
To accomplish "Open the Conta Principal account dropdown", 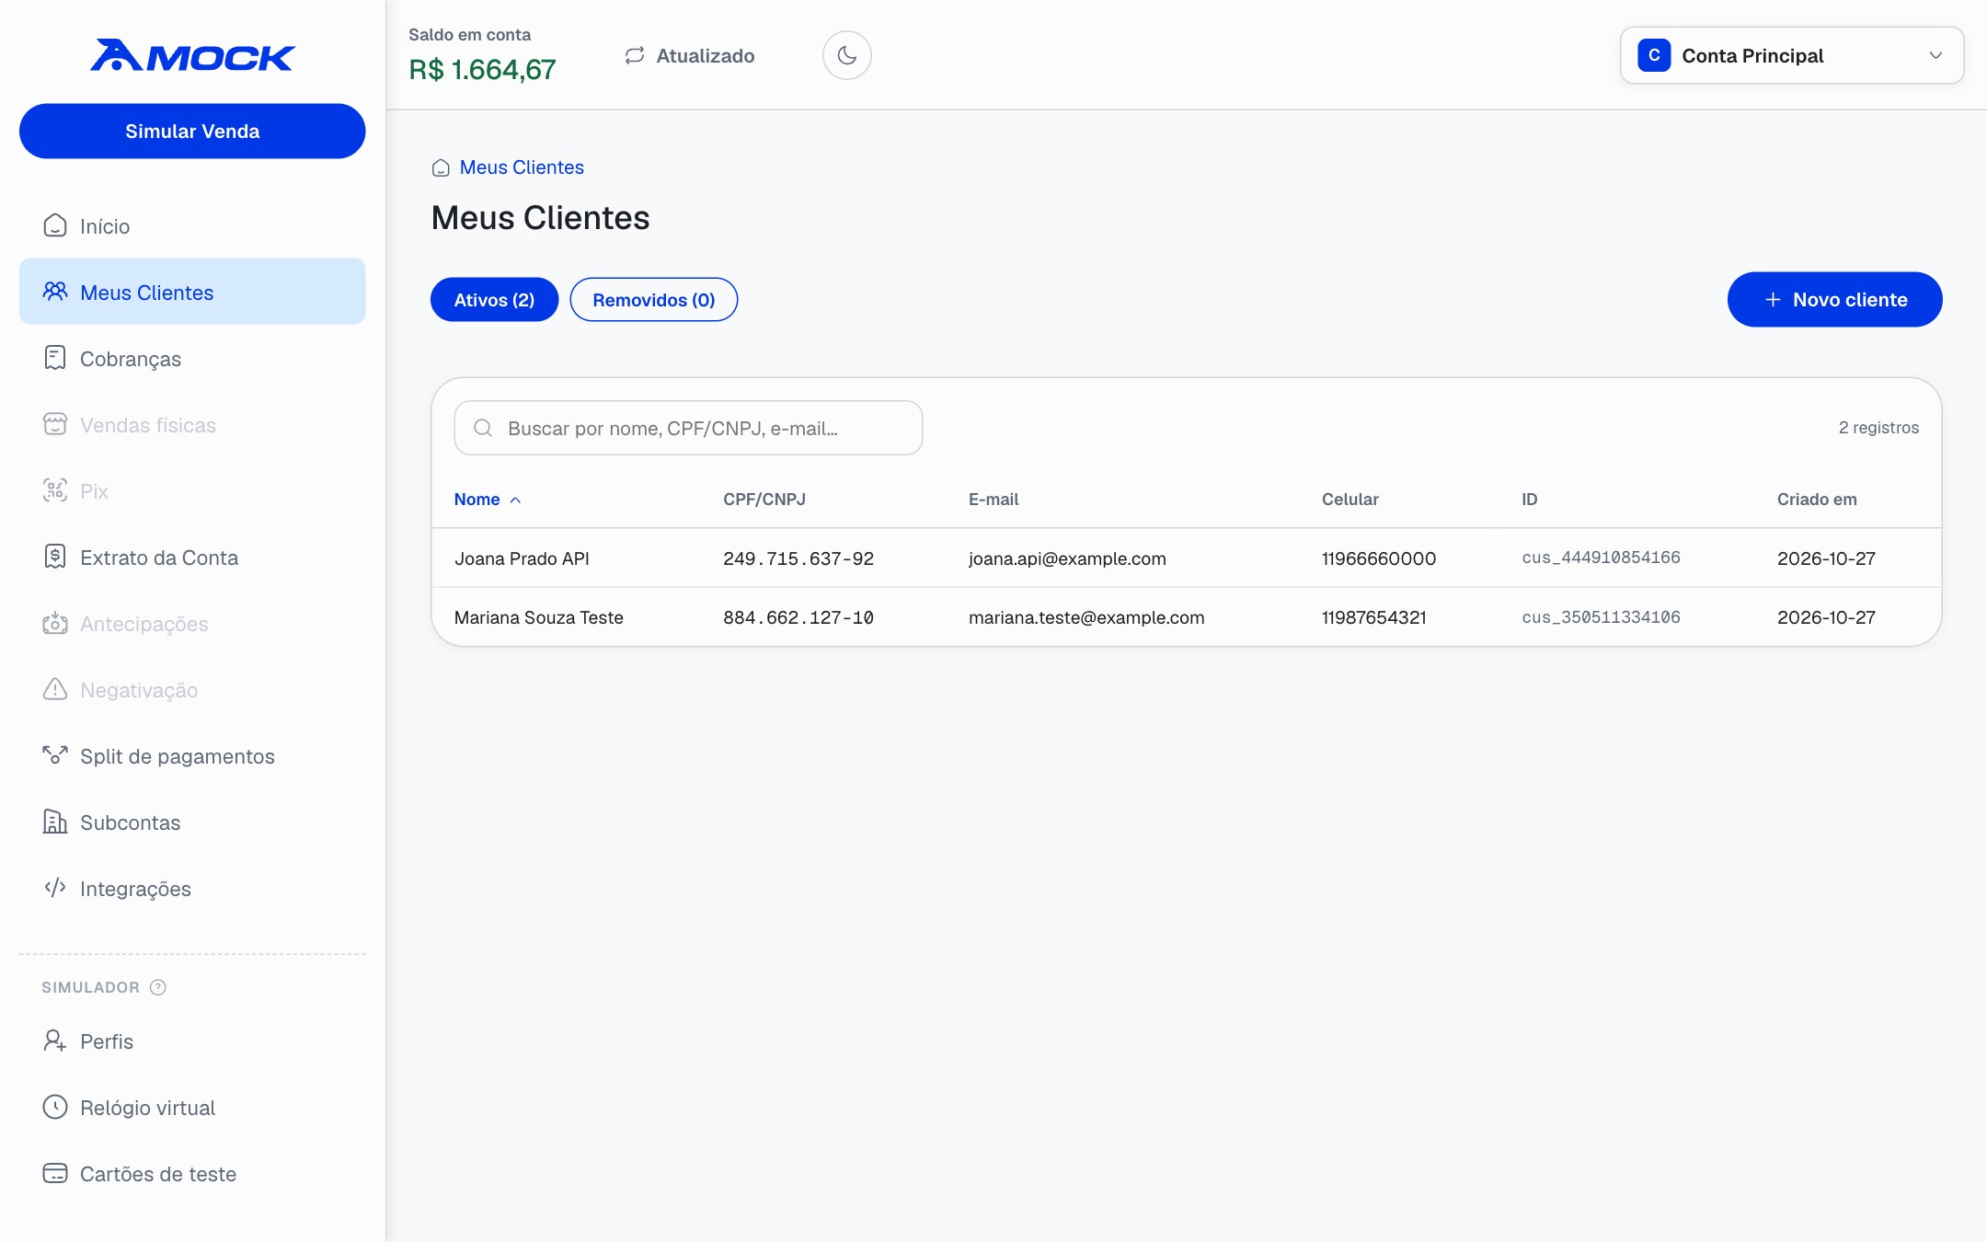I will point(1791,55).
